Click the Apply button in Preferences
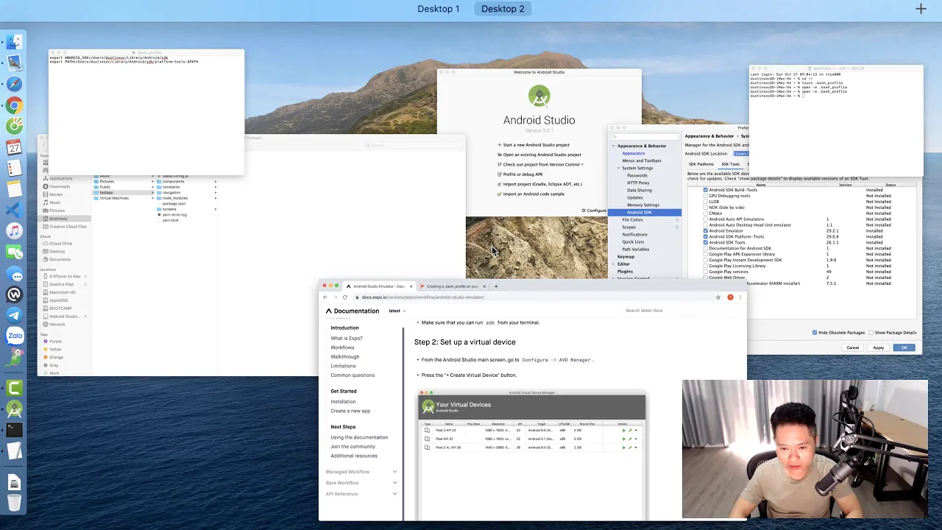The height and width of the screenshot is (530, 942). point(878,347)
